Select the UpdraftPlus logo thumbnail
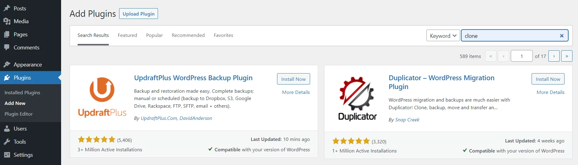 click(102, 97)
